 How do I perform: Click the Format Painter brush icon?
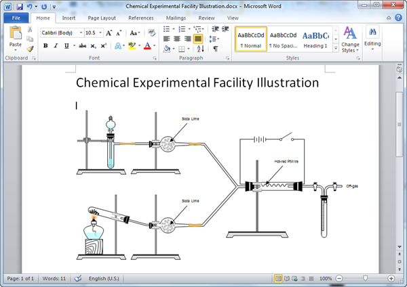[31, 49]
